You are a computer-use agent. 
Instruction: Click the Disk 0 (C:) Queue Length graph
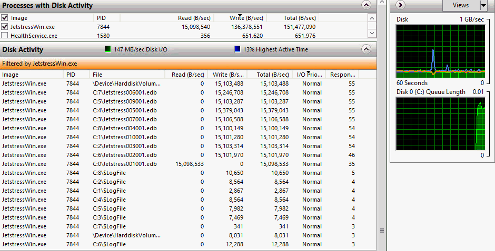[440, 123]
